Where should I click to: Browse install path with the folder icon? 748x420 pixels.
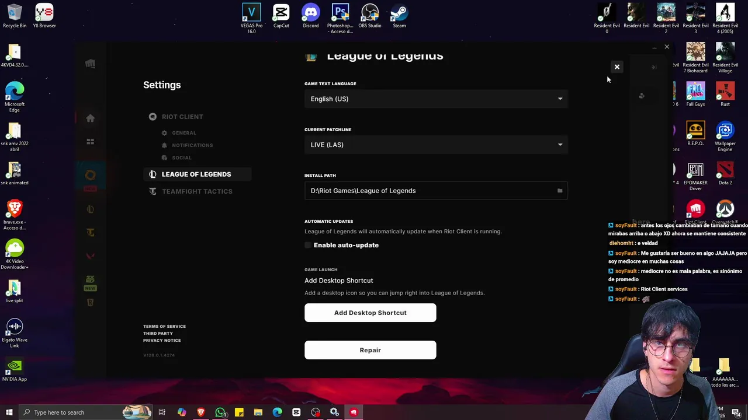[x=560, y=191]
